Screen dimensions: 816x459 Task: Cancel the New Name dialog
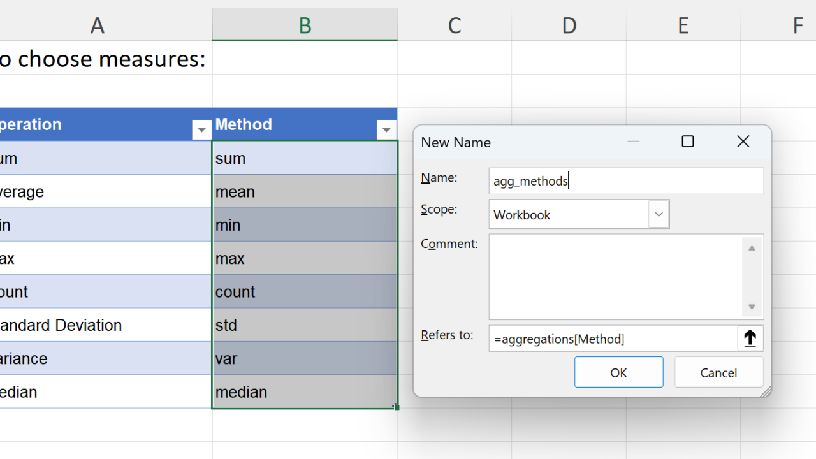pos(718,372)
